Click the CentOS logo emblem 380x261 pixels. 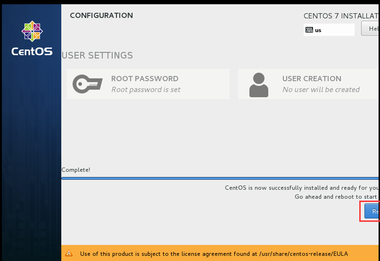click(32, 31)
